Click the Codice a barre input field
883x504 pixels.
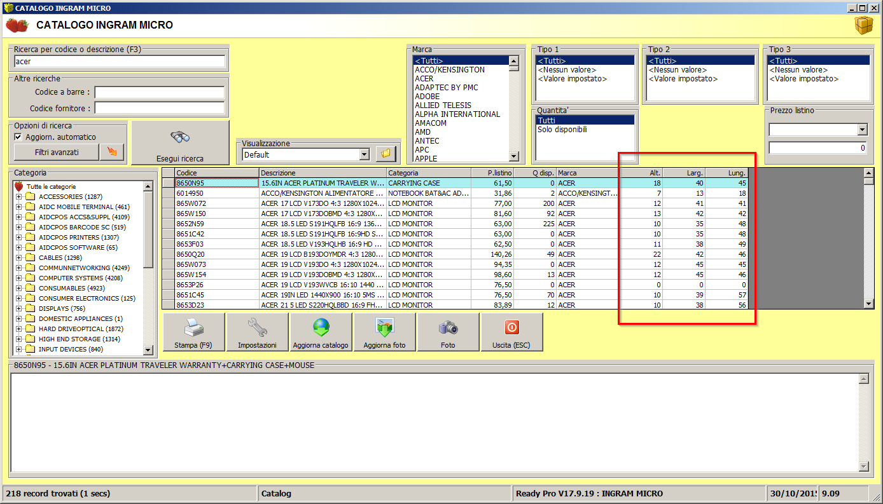[x=160, y=93]
